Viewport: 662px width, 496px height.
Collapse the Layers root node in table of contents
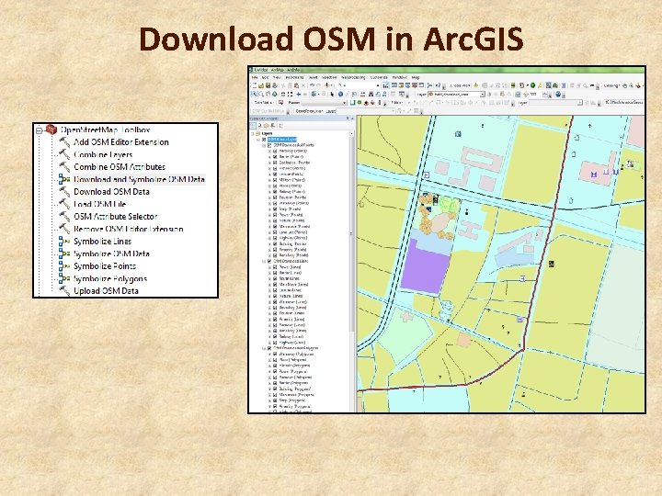click(253, 134)
